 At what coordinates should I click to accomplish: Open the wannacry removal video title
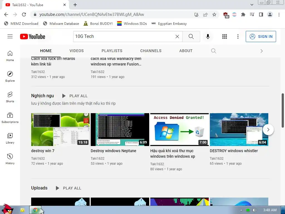(x=116, y=61)
